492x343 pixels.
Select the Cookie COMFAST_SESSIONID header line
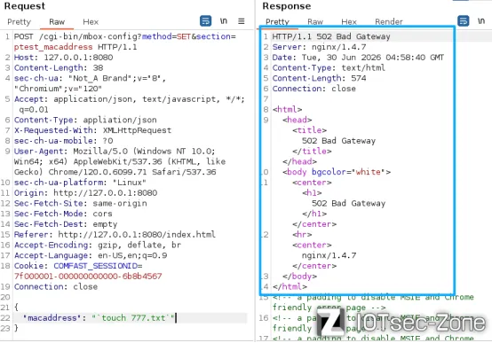pos(88,271)
